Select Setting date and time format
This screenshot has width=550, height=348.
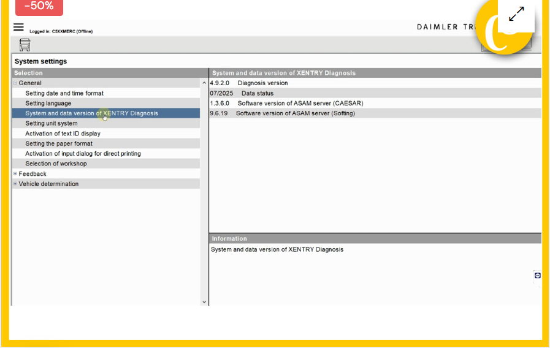tap(64, 93)
